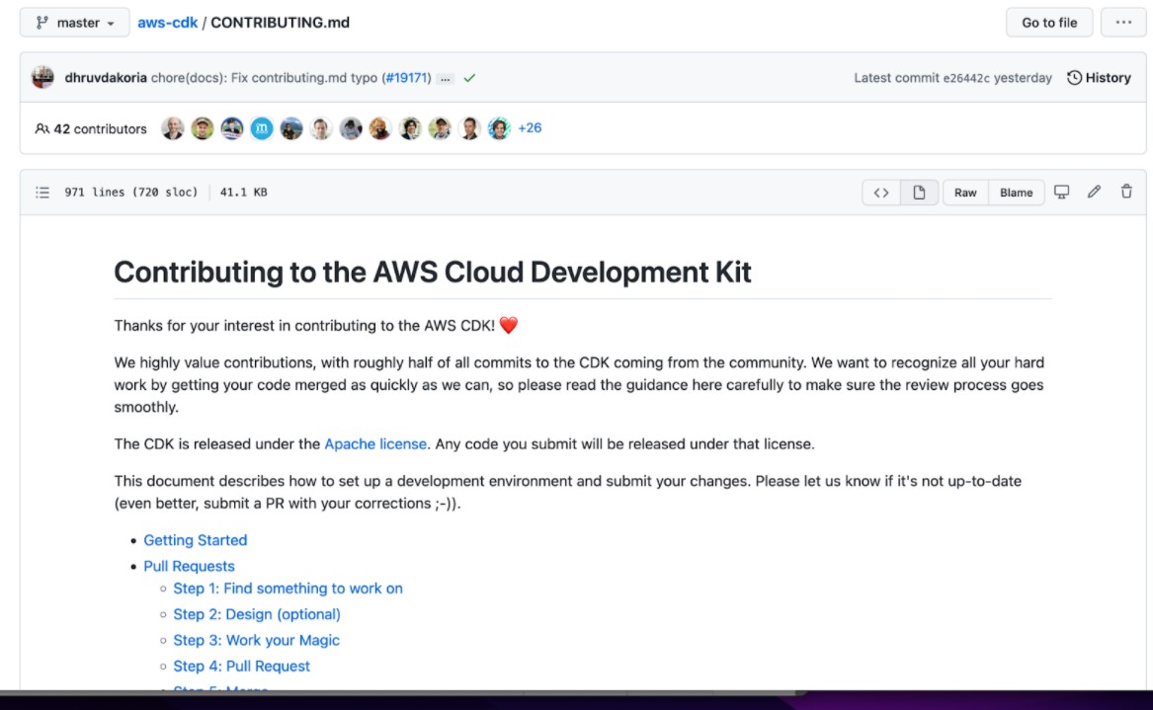Click the '41.1 KB' file size text
Image resolution: width=1153 pixels, height=710 pixels.
(x=243, y=193)
